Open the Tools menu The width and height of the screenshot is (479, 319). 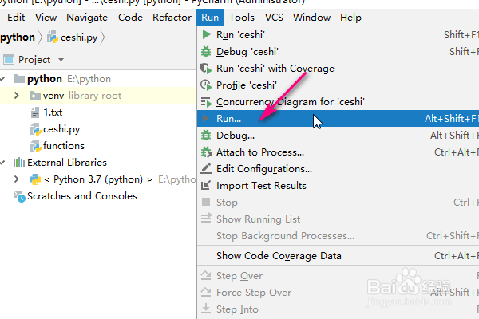242,17
